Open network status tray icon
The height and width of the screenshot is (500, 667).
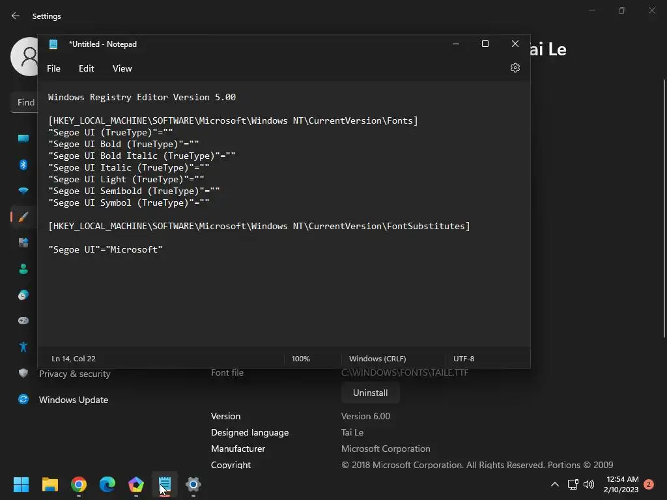573,484
